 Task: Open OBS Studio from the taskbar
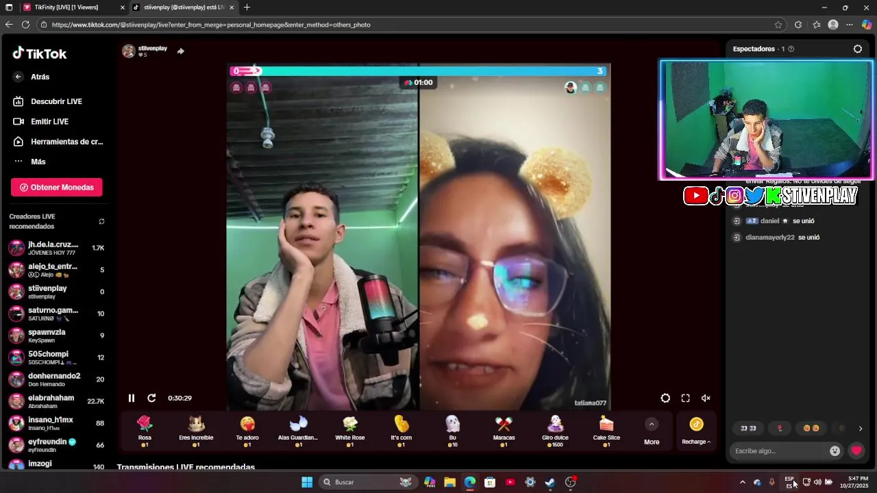coord(570,482)
